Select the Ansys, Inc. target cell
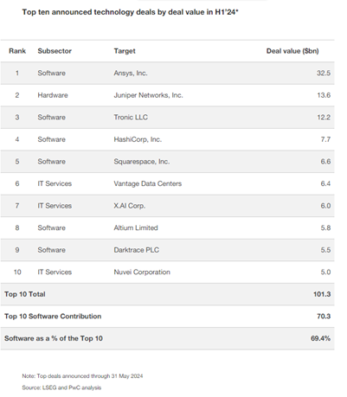The image size is (347, 397). click(131, 74)
